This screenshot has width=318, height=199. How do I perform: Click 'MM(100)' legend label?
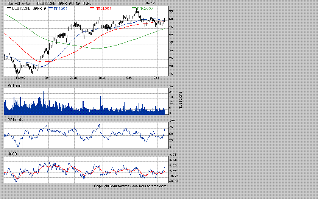[103, 8]
